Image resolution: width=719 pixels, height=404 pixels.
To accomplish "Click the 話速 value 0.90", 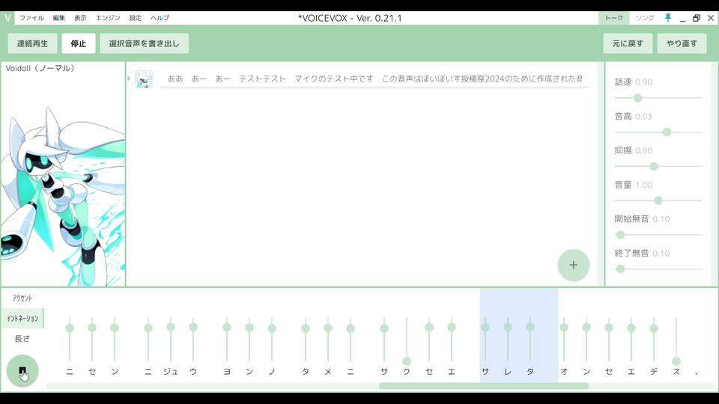I will point(644,82).
